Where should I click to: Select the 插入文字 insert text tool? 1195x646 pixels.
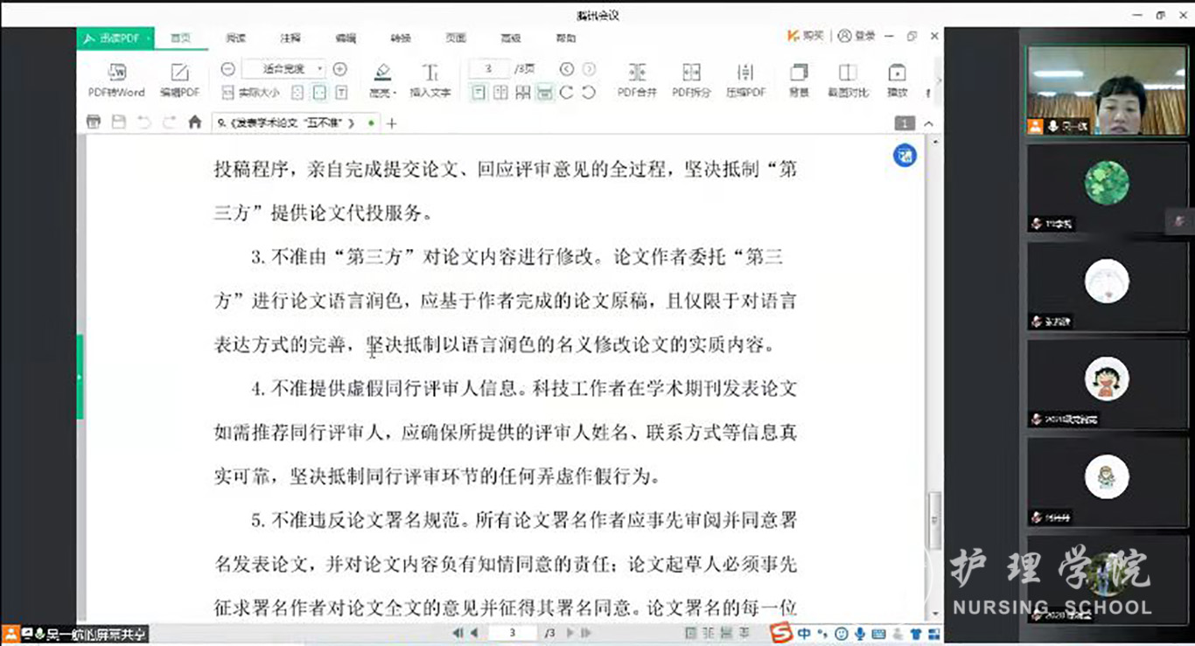tap(430, 80)
